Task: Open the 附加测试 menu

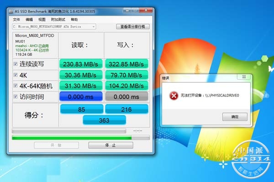Action: 58,20
